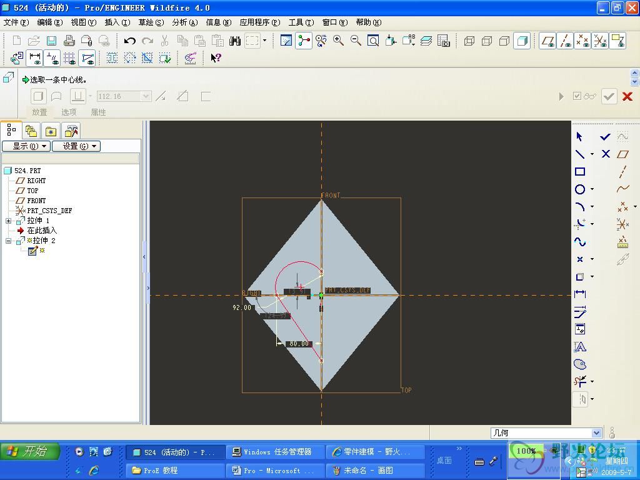This screenshot has height=480, width=640.
Task: Click the Refit view icon
Action: tap(373, 41)
